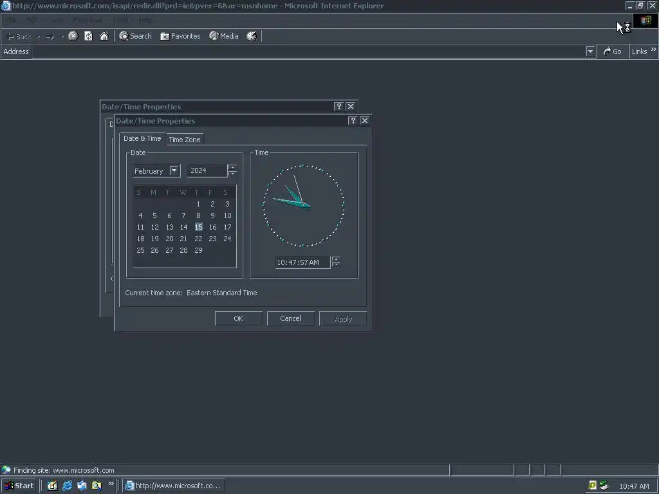Expand the Links toolbar chevron

coord(654,50)
